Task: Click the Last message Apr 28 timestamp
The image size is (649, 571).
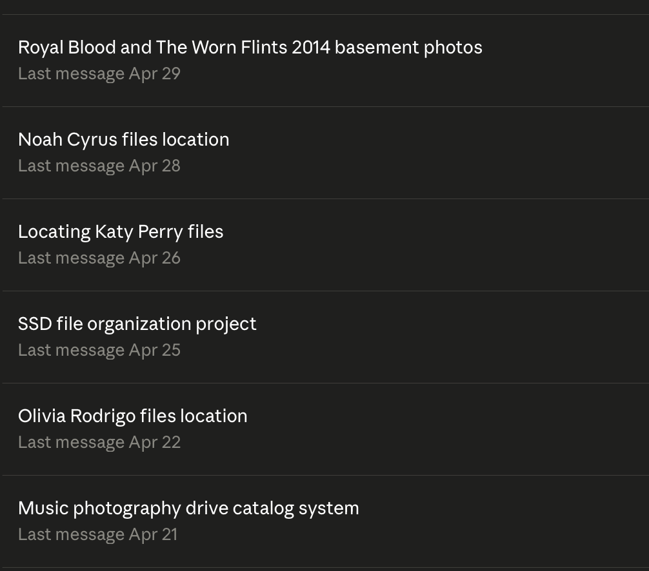Action: click(99, 166)
